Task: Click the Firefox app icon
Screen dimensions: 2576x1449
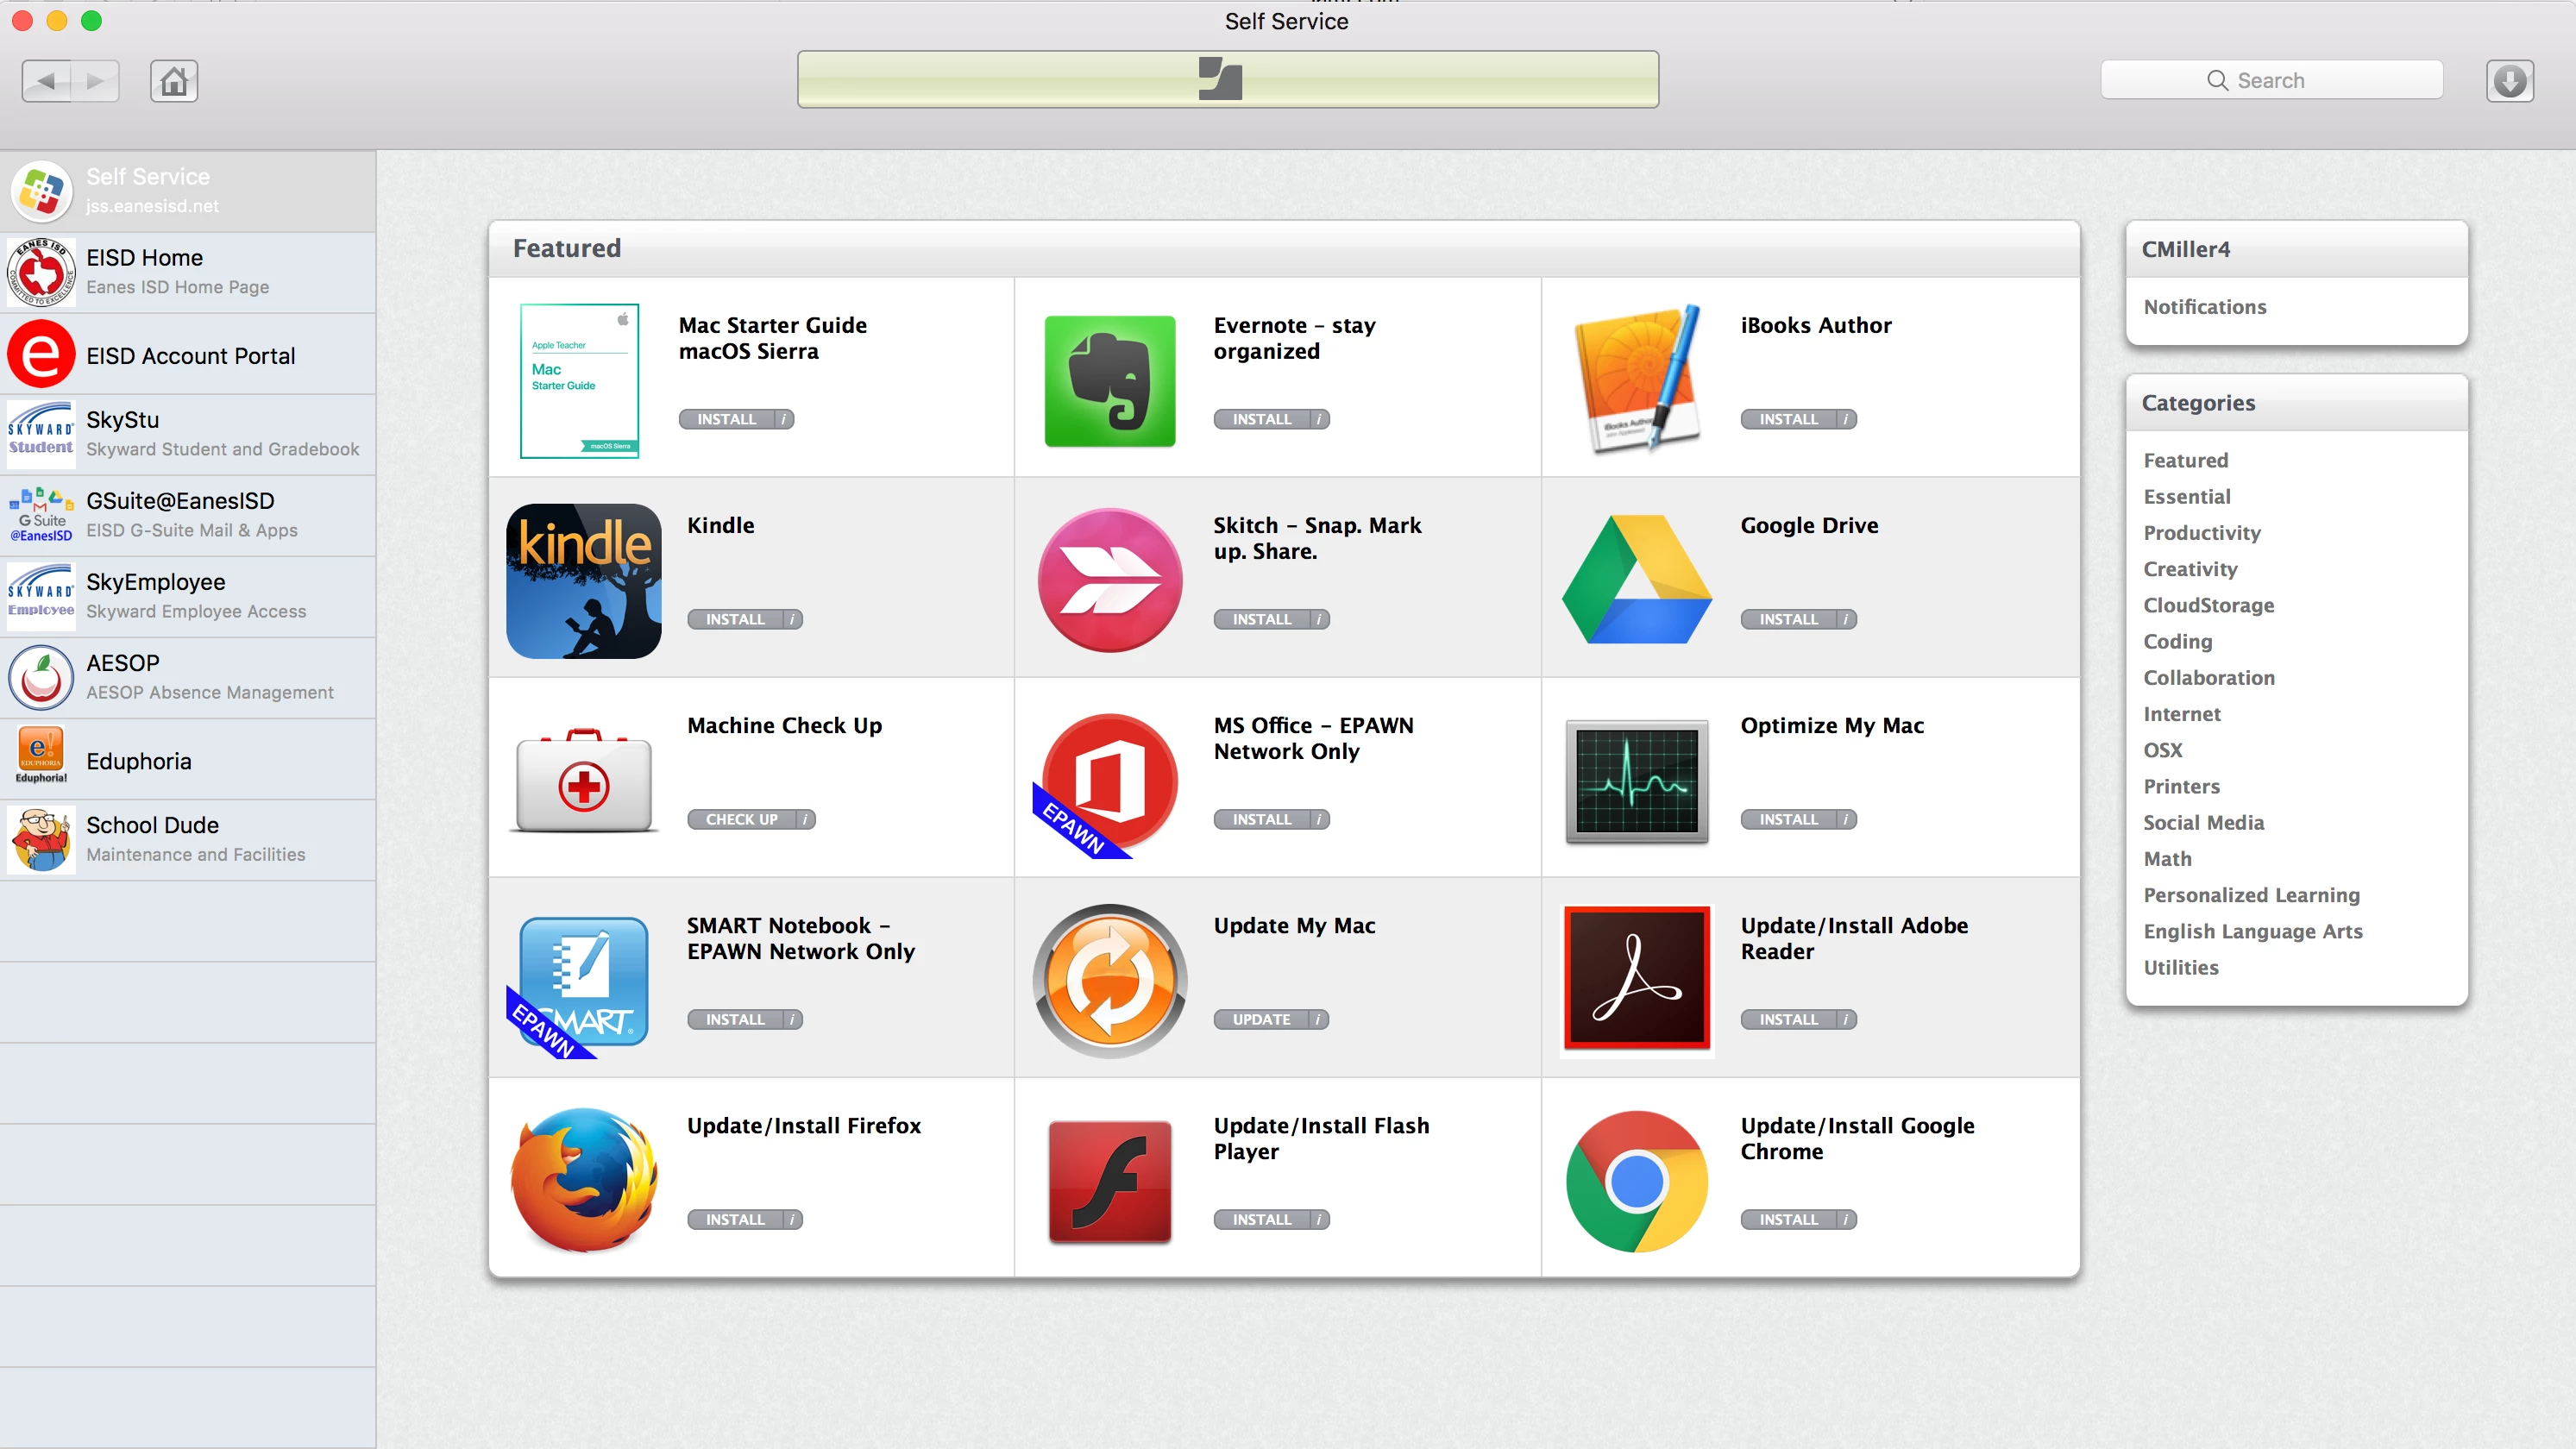Action: pos(584,1181)
